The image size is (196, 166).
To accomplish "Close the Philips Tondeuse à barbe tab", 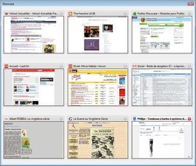I will coord(189,119).
